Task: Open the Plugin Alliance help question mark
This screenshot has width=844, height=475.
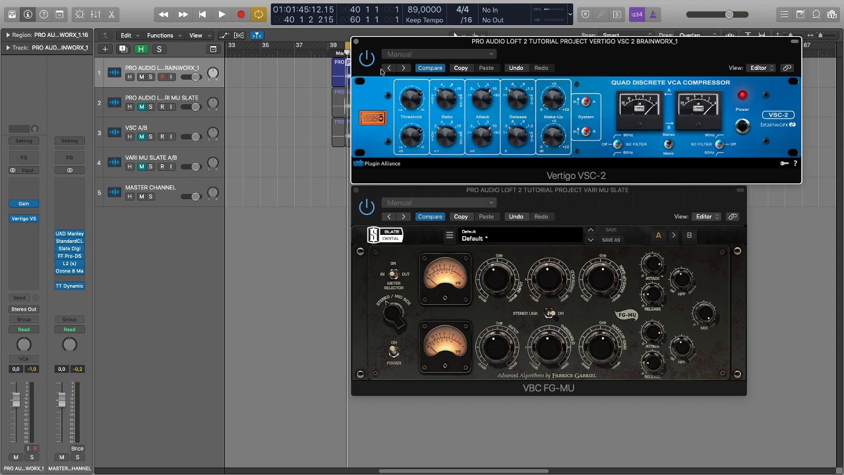Action: (x=795, y=164)
